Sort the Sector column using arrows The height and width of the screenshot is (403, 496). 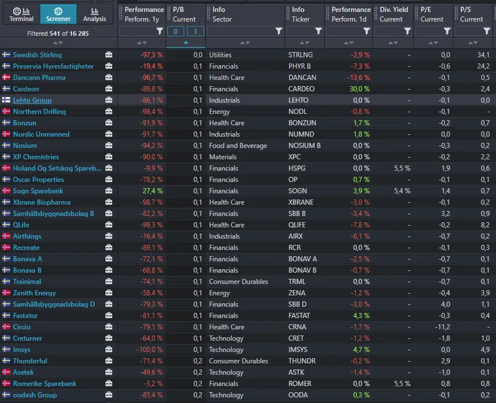pos(245,43)
